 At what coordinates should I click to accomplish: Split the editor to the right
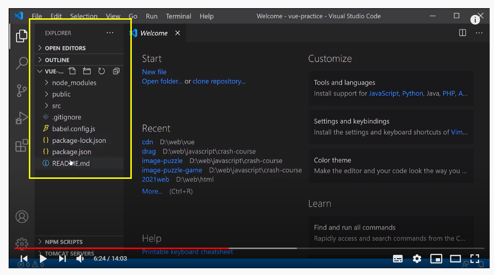click(x=462, y=33)
